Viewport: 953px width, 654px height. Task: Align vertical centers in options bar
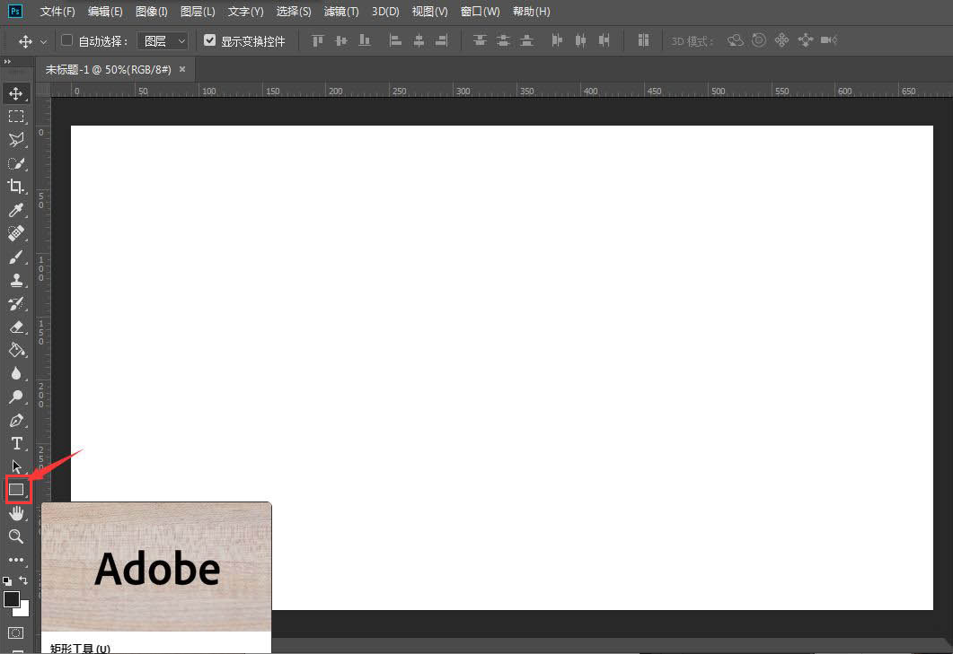tap(341, 40)
